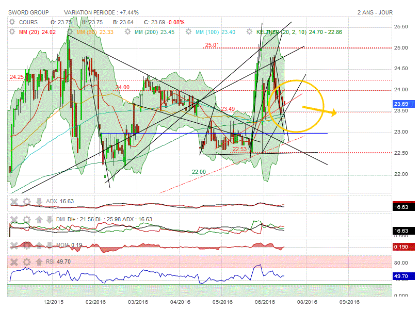Click the green 22.00 support label
The image size is (420, 311).
[x=199, y=172]
